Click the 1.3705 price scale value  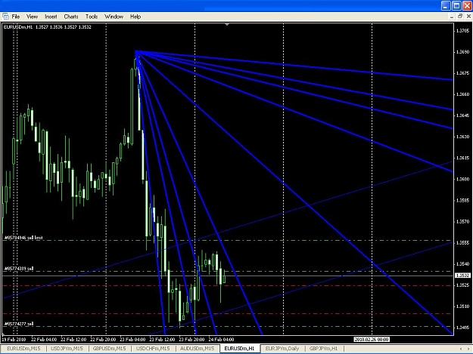coord(462,31)
